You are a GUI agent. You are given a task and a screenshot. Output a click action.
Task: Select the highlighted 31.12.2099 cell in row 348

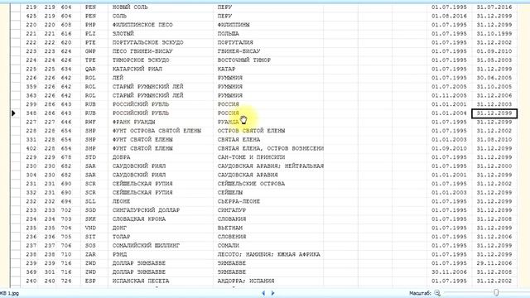[x=494, y=113]
